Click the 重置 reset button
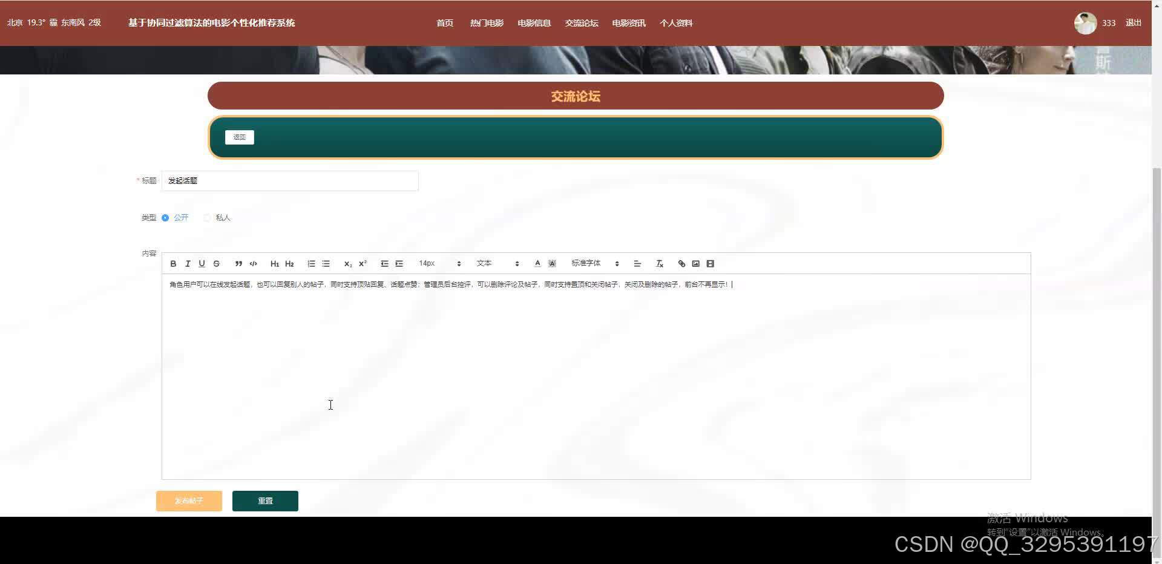1162x564 pixels. (x=265, y=501)
